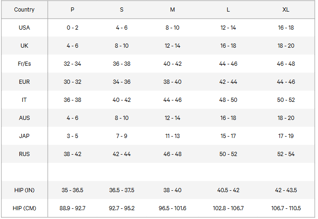Screen dimensions: 318x219
Task: Click hip inches value 40.5 - 42
Action: 228,190
